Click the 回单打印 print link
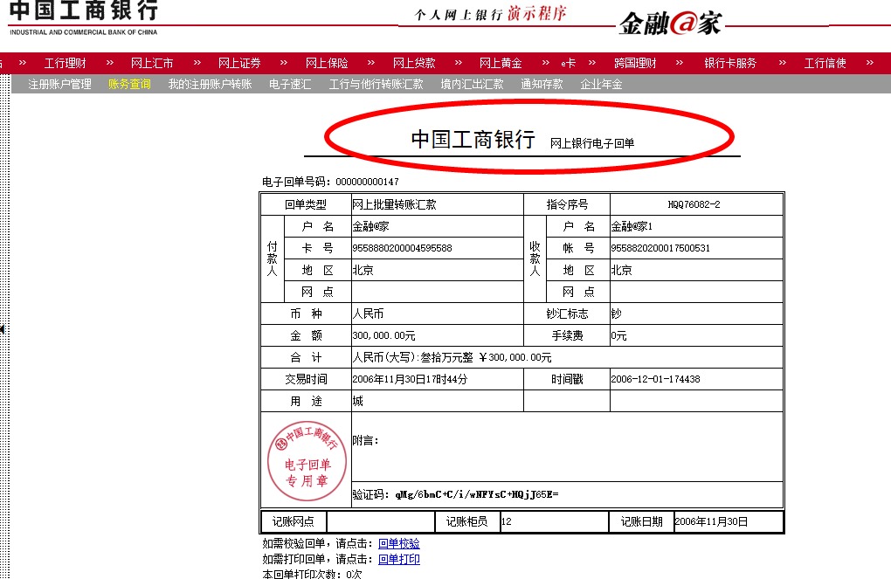The height and width of the screenshot is (579, 891). 401,560
